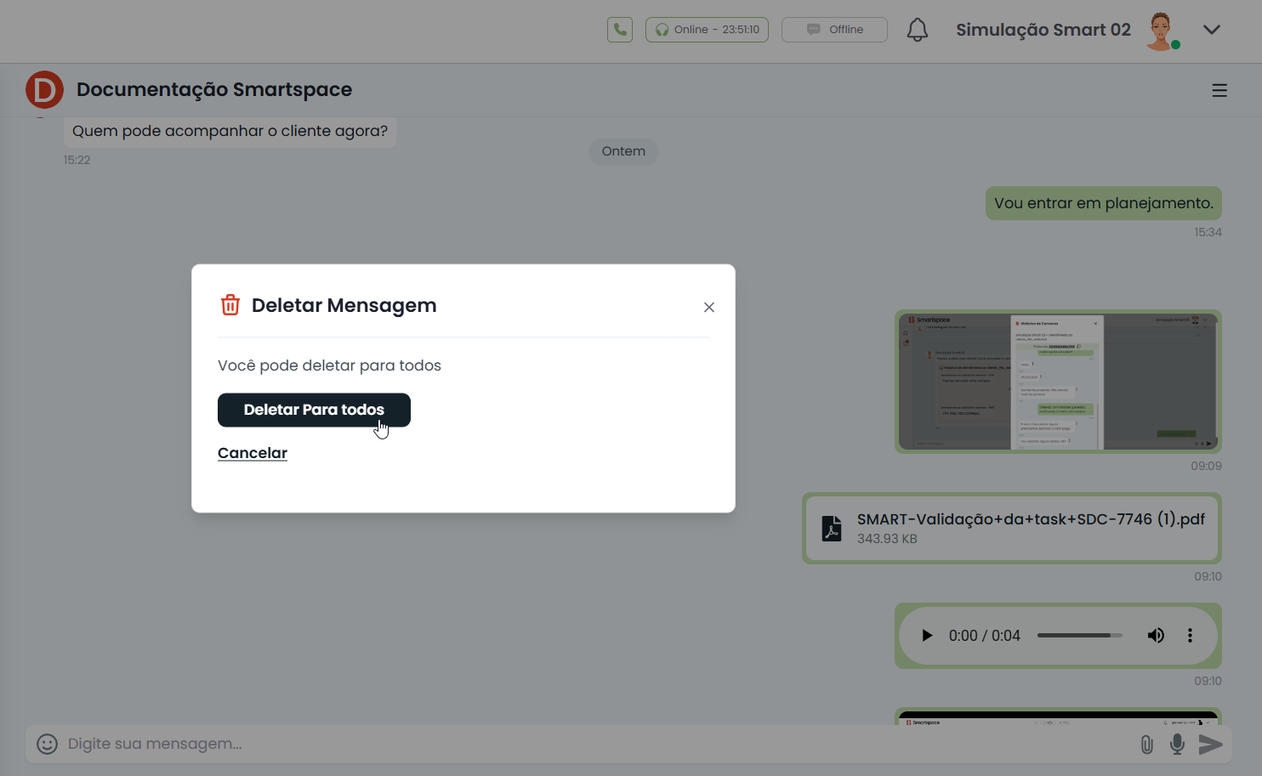Expand the user profile dropdown chevron
The width and height of the screenshot is (1262, 776).
point(1212,30)
